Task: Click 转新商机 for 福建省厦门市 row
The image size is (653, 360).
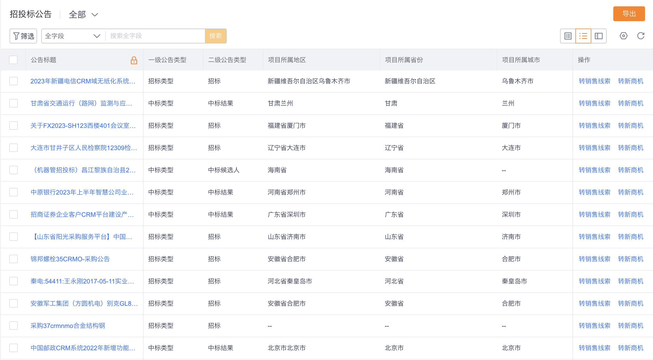Action: pos(630,125)
